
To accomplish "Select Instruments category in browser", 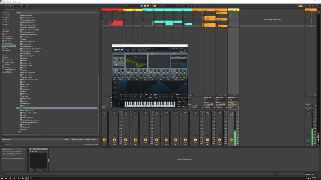I will (x=8, y=36).
